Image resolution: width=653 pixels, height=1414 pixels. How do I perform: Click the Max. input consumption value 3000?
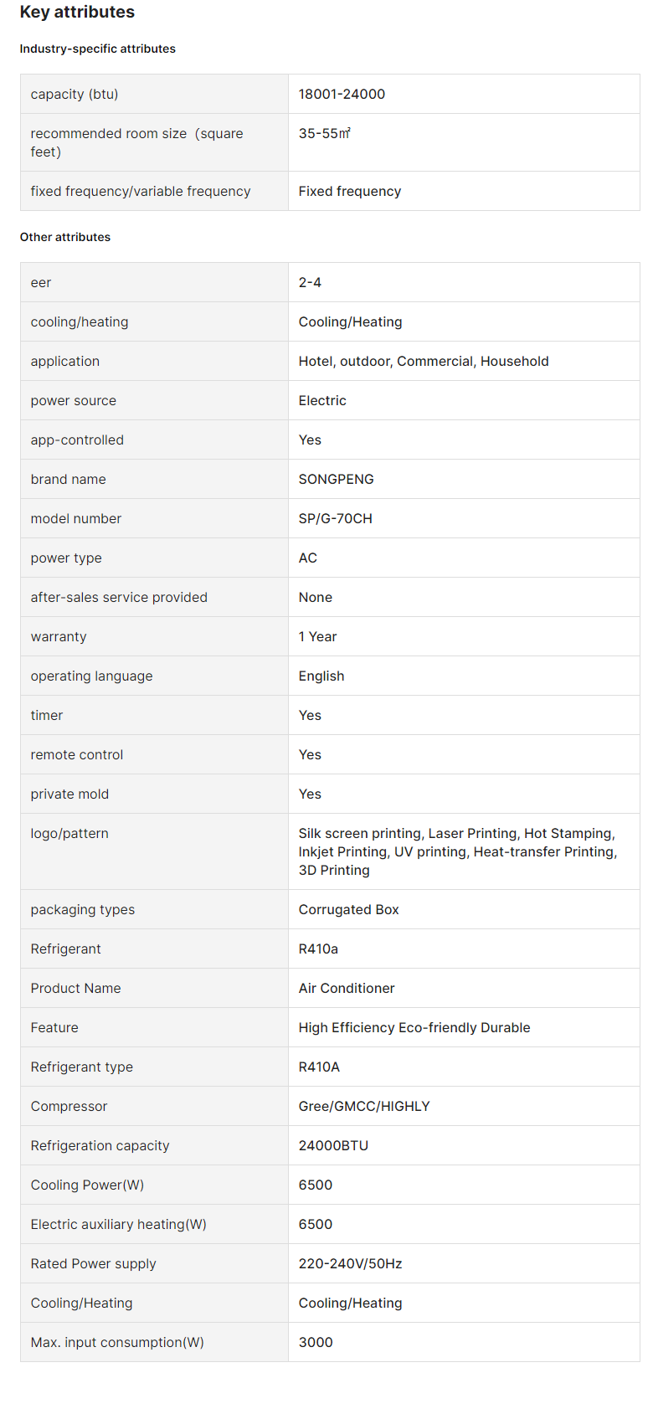point(316,1342)
